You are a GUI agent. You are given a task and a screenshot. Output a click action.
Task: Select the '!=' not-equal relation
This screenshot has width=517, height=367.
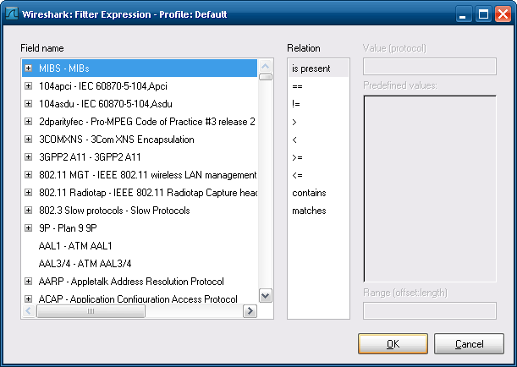pos(297,104)
